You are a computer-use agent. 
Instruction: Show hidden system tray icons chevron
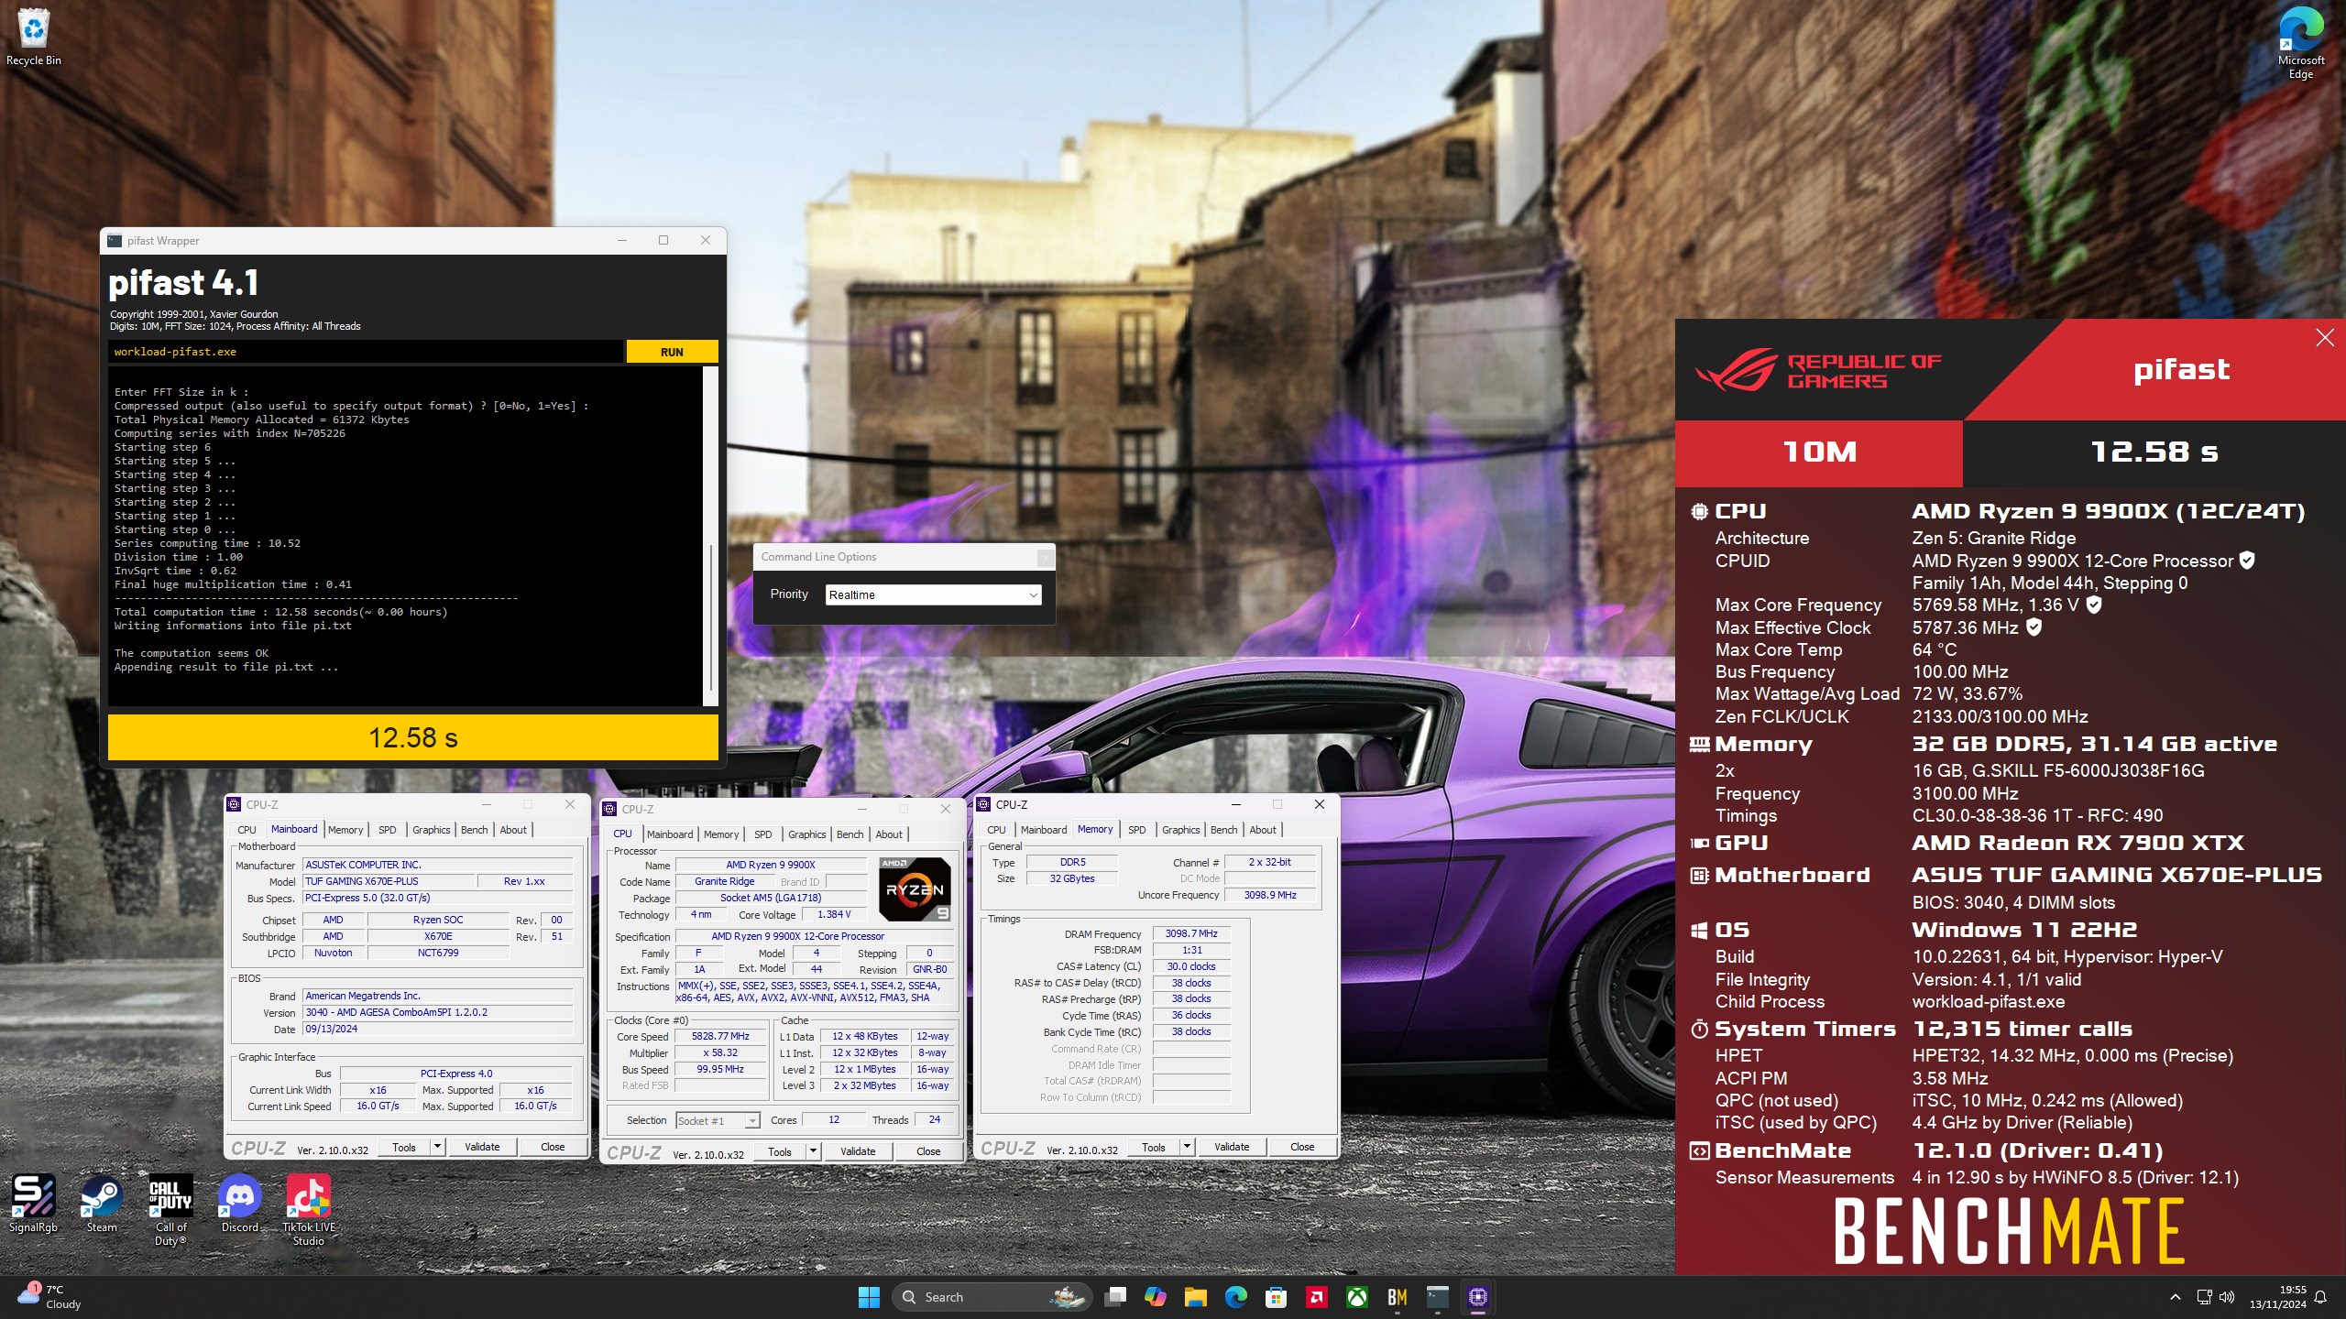2176,1297
